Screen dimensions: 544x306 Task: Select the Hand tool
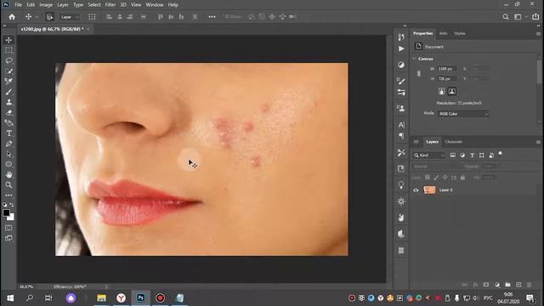point(8,174)
